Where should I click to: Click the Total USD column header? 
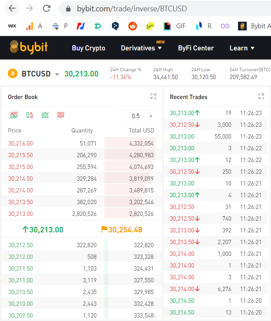pyautogui.click(x=141, y=130)
